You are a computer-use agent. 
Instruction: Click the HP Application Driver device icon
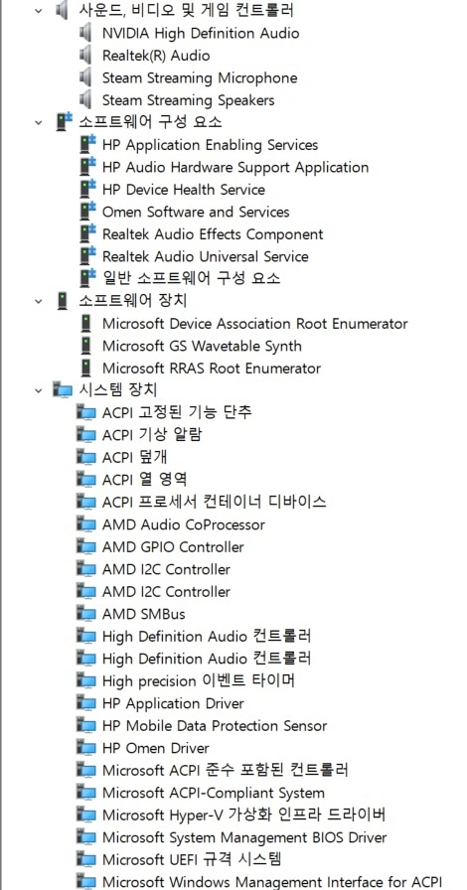point(86,703)
